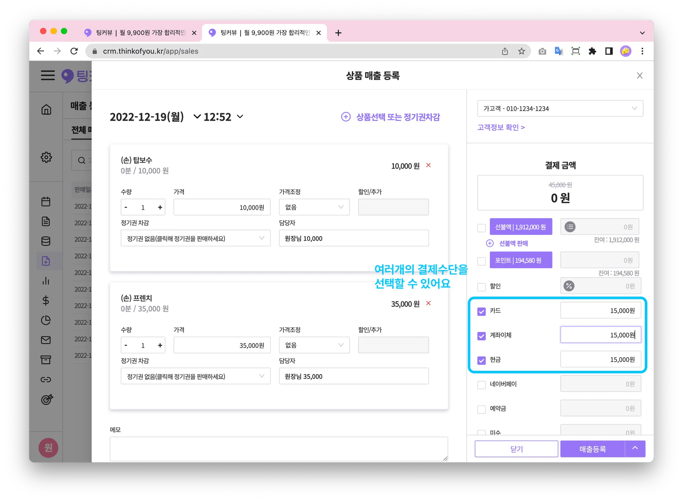The height and width of the screenshot is (501, 683).
Task: Open the 고객정보 확인 link
Action: click(501, 127)
